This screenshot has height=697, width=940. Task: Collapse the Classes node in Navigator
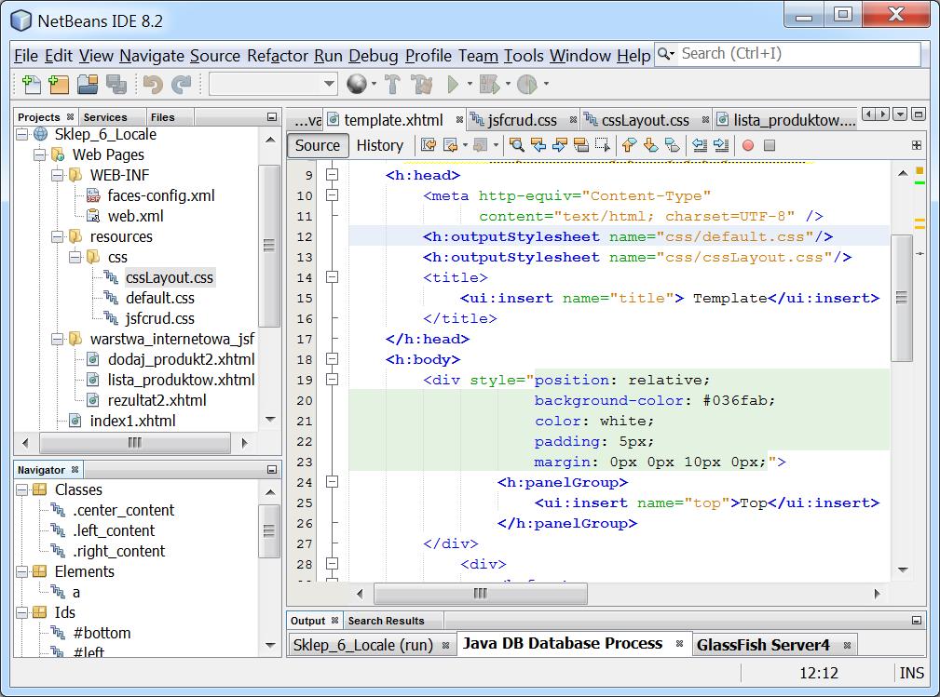point(22,489)
